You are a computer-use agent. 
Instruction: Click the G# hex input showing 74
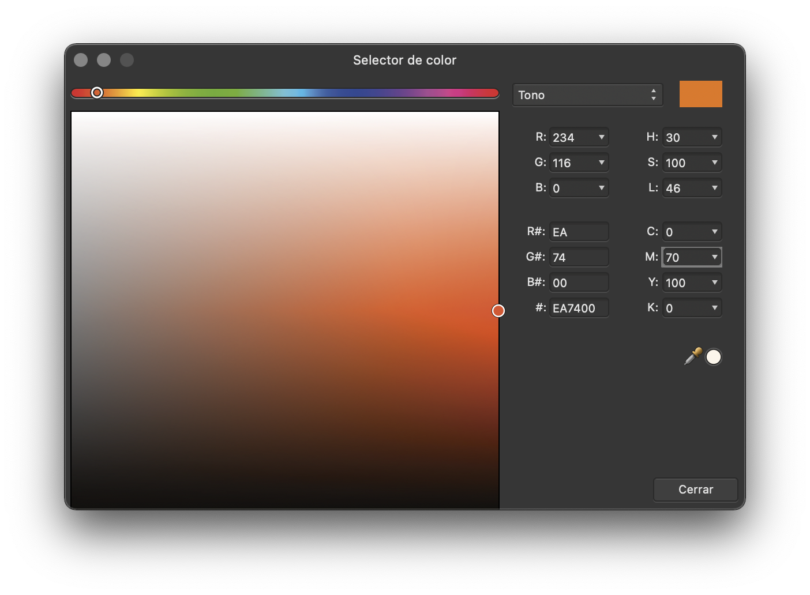click(579, 257)
